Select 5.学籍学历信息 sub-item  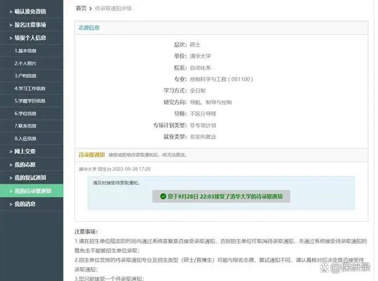click(29, 101)
